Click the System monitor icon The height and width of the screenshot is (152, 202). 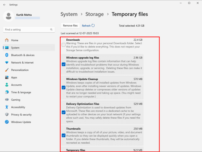7,48
